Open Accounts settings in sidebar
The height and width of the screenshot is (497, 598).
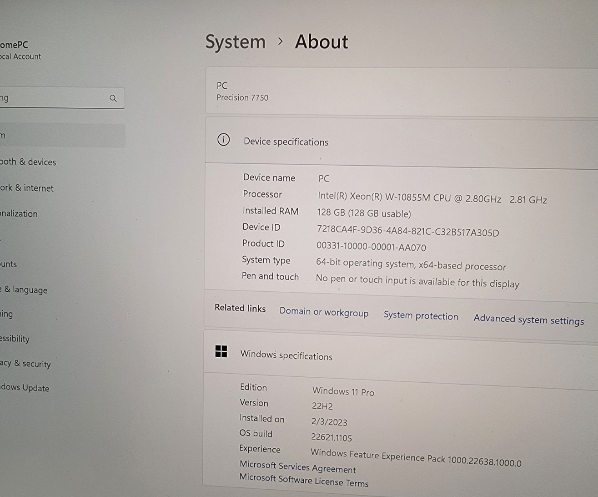point(8,264)
